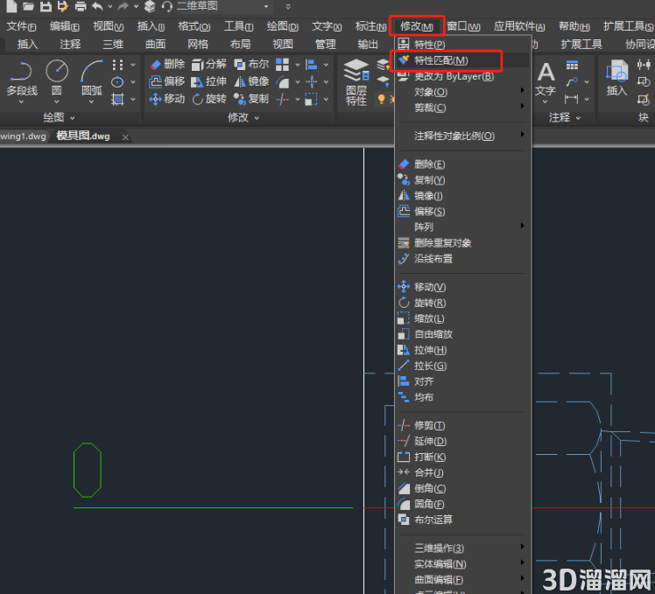Click the fillet icon in 修改 ribbon panel

(x=282, y=82)
